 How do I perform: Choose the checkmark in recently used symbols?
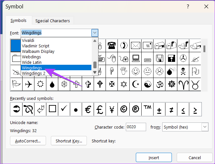click(x=64, y=109)
